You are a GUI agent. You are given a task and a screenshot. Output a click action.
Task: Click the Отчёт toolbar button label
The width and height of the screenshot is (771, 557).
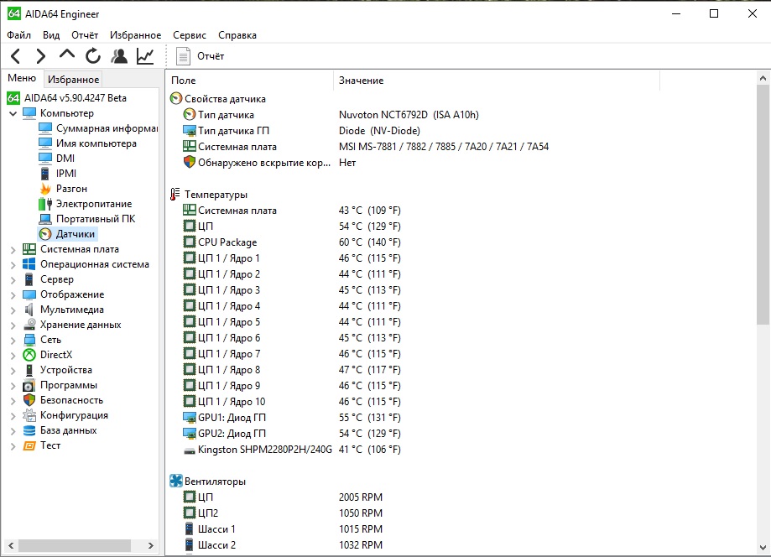211,56
